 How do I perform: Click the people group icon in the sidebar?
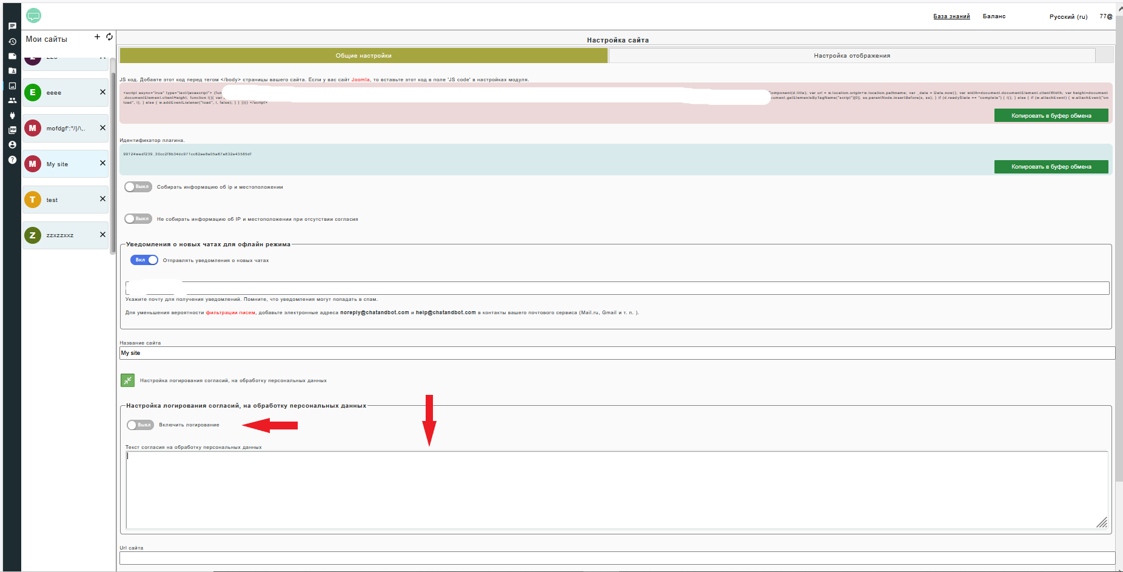[x=12, y=101]
